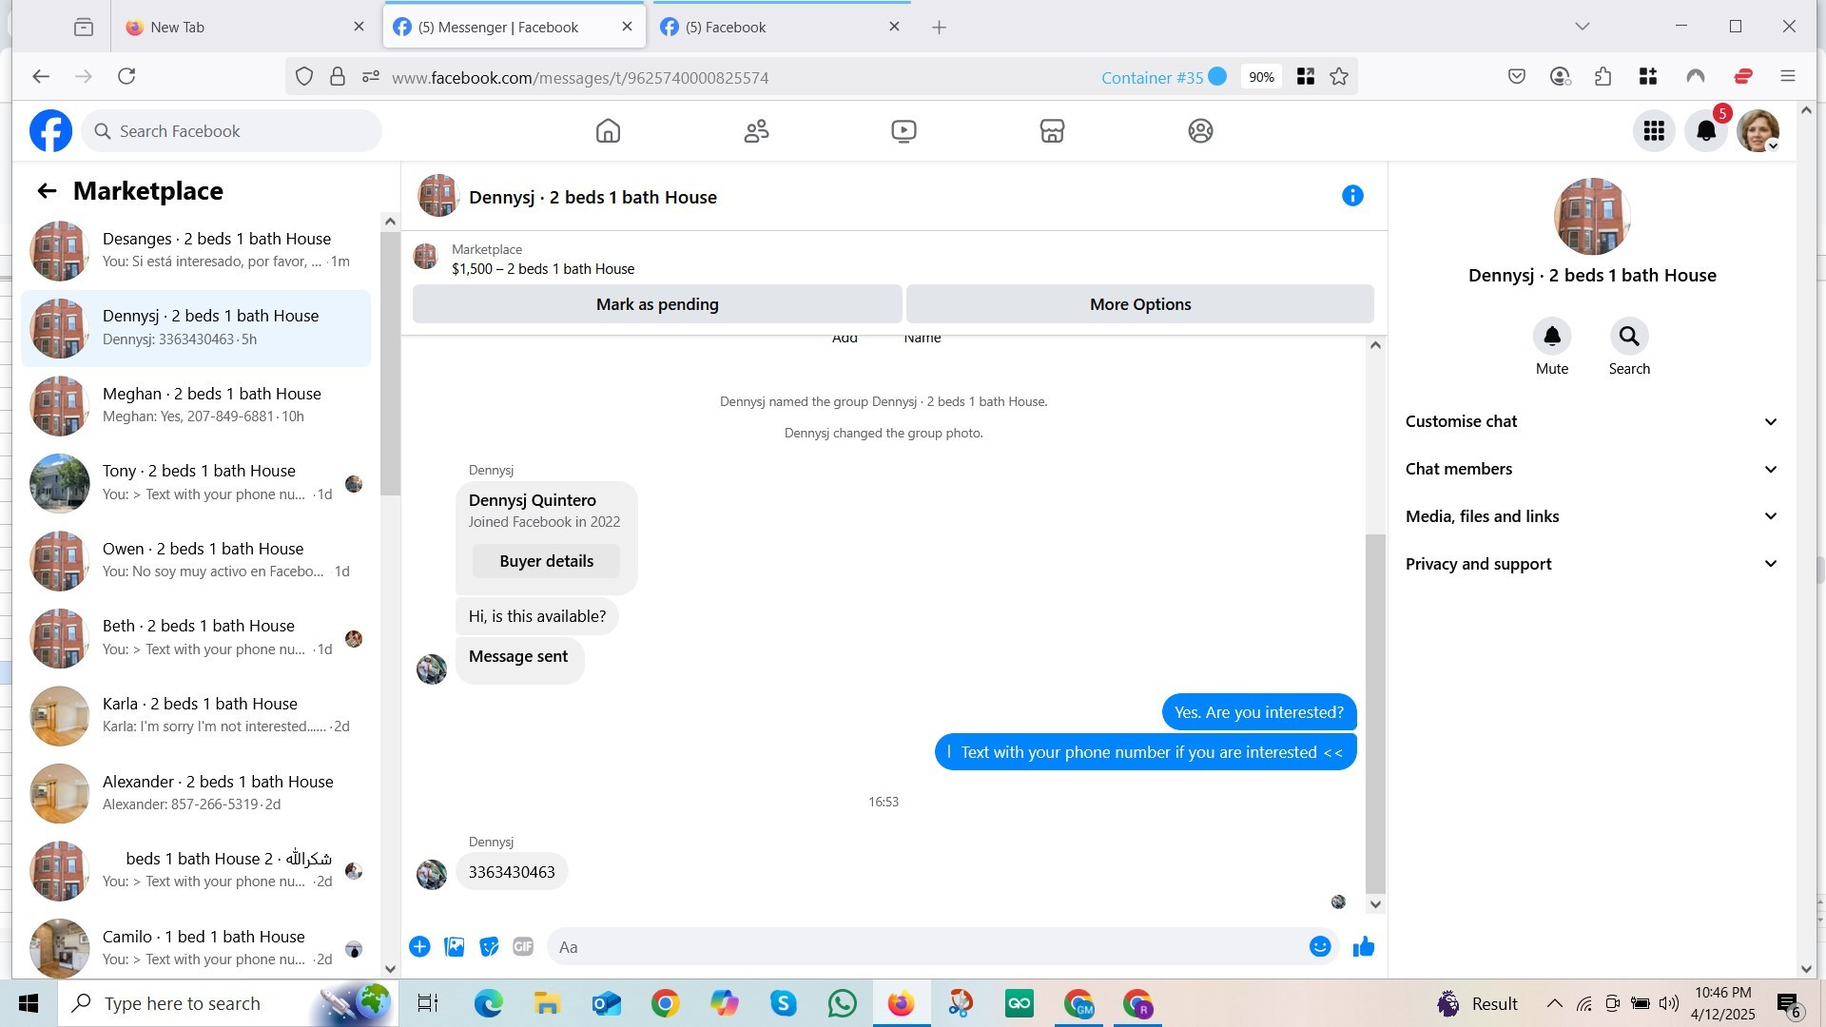Open the Facebook menu grid icon
Viewport: 1826px width, 1027px height.
click(1654, 131)
